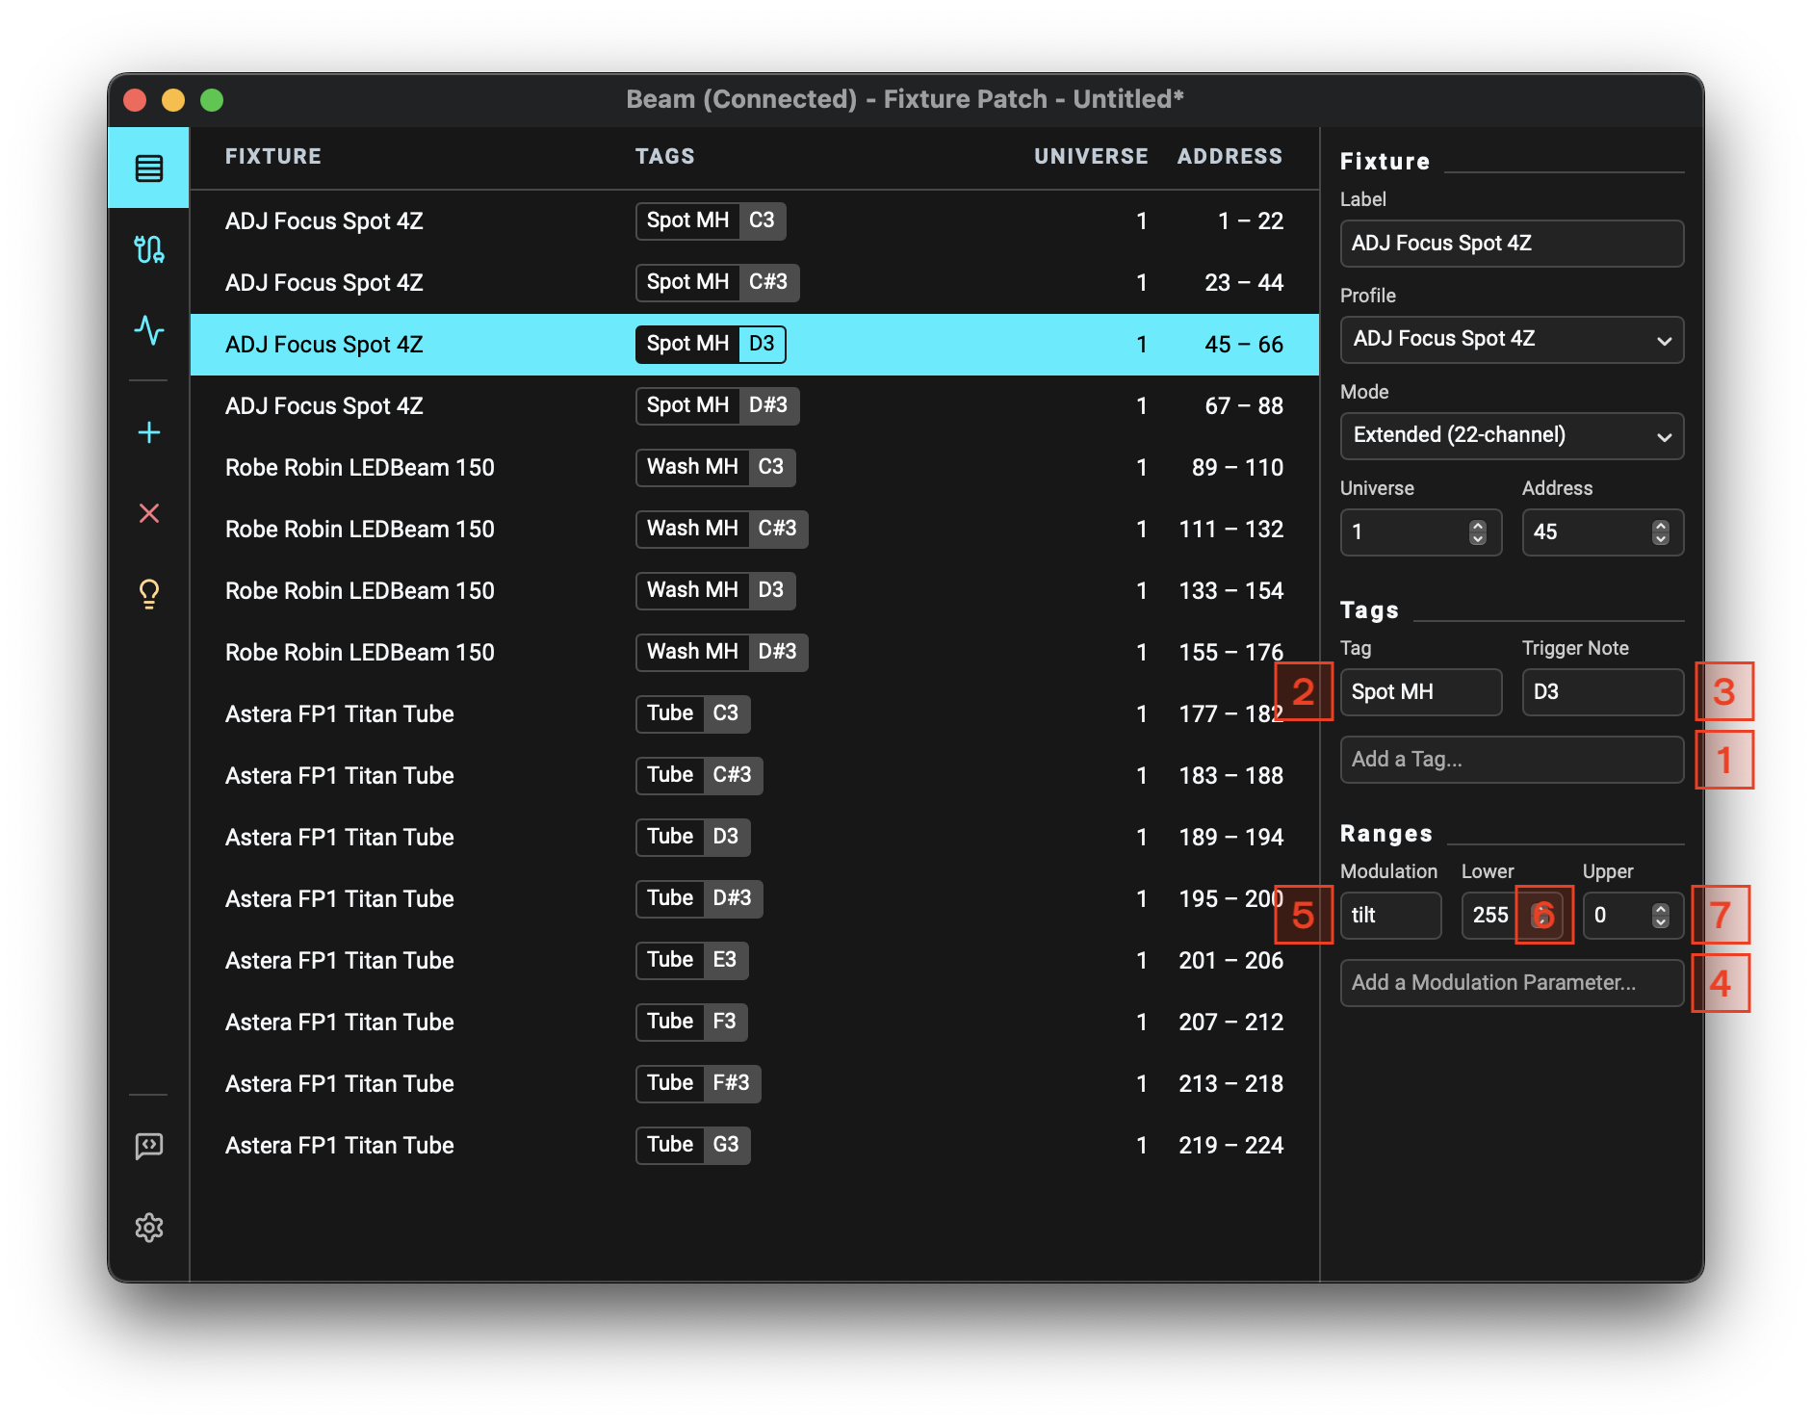Click the Tube F3 tag
Screen dimensions: 1812x1425
[691, 1023]
